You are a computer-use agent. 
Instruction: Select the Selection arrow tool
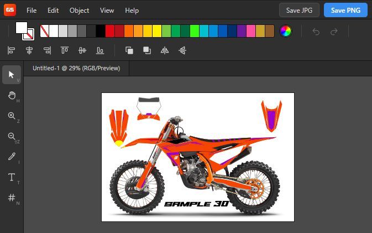[12, 75]
